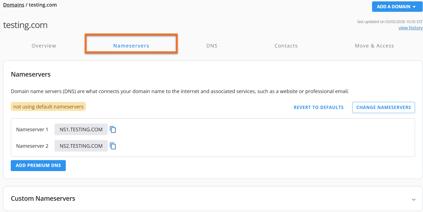Viewport: 423px width, 212px height.
Task: Click the NS1.TESTING.COM value field
Action: pos(81,129)
